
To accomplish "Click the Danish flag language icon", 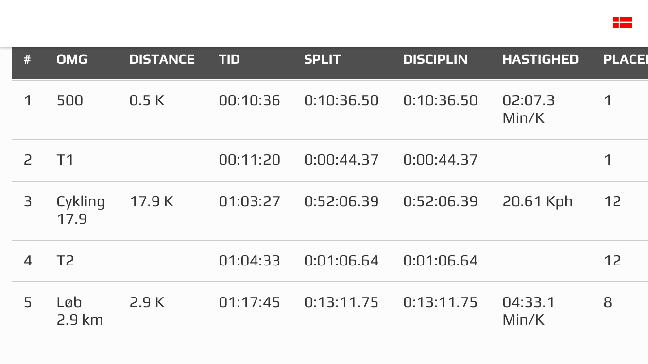I will point(622,22).
